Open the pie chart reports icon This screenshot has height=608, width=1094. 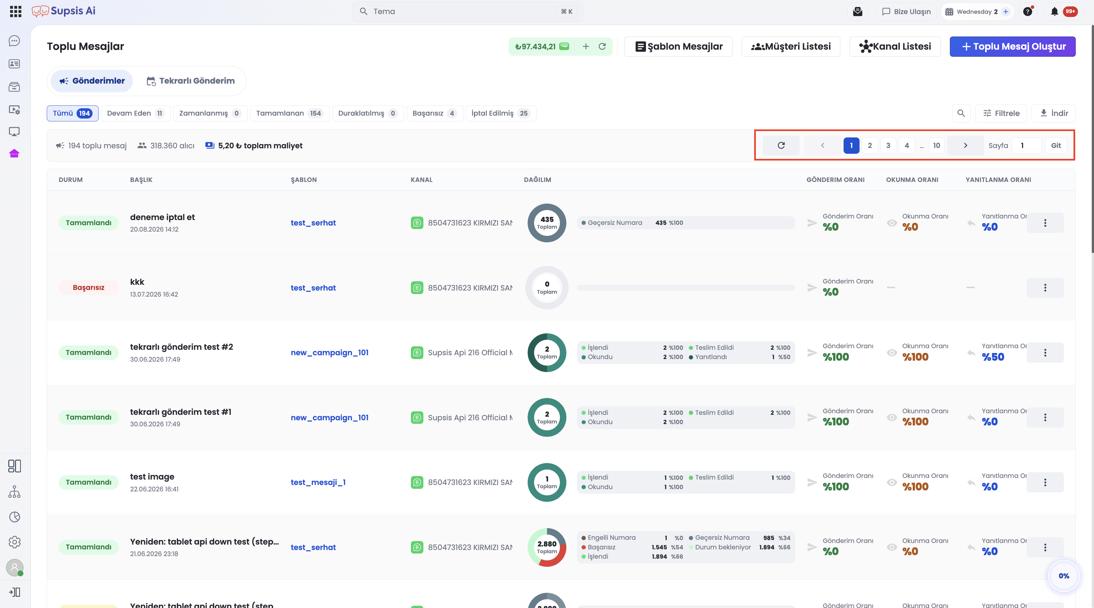(14, 517)
